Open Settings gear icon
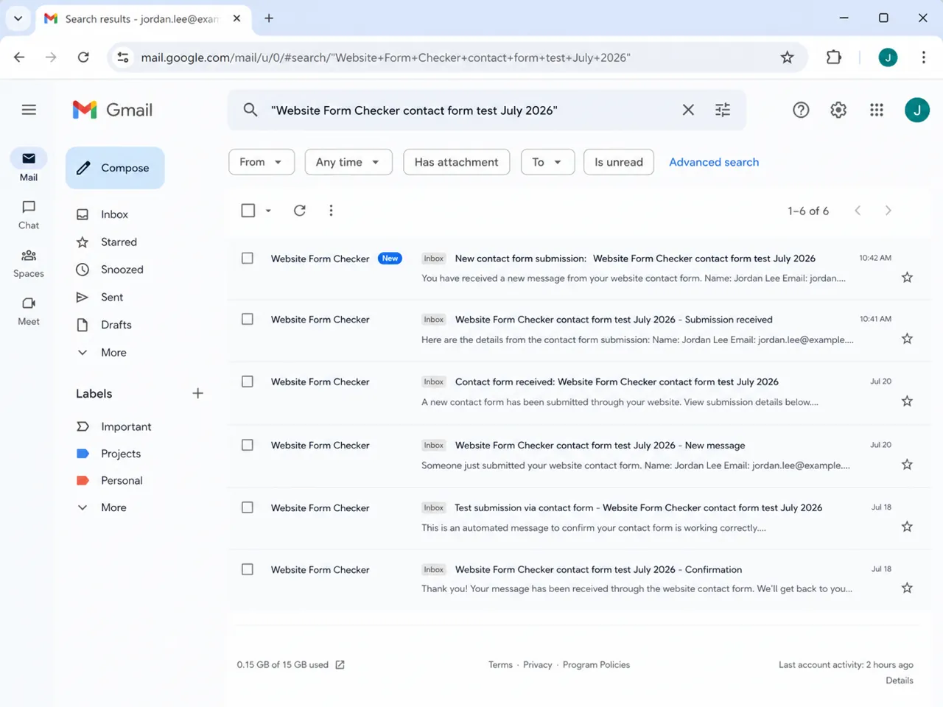This screenshot has width=943, height=707. coord(838,110)
